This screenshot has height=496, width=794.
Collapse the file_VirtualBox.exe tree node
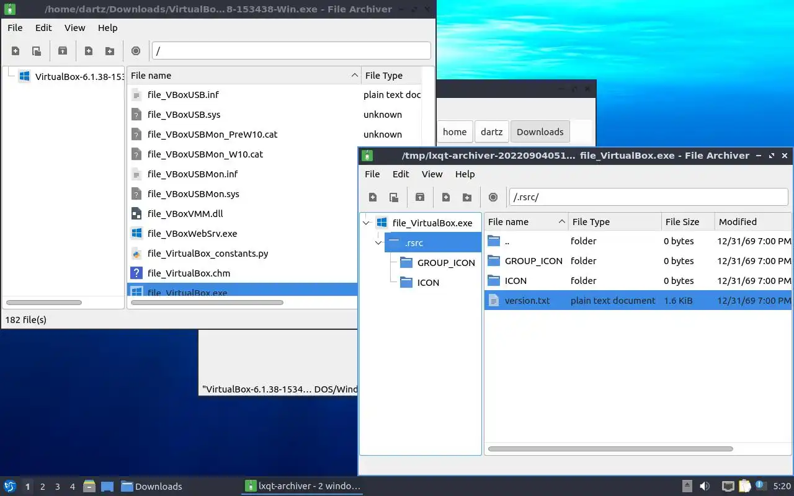(366, 223)
